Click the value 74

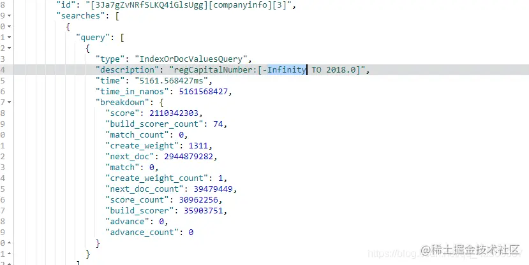(218, 124)
